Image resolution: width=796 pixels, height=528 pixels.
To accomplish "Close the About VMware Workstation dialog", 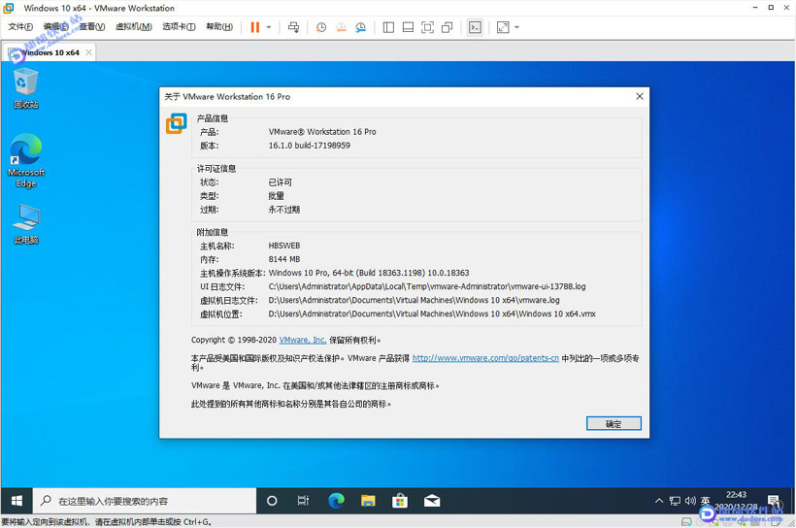I will tap(640, 96).
